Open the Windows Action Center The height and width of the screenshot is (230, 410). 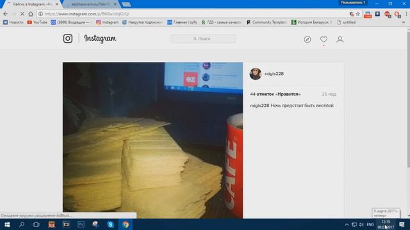pos(402,224)
